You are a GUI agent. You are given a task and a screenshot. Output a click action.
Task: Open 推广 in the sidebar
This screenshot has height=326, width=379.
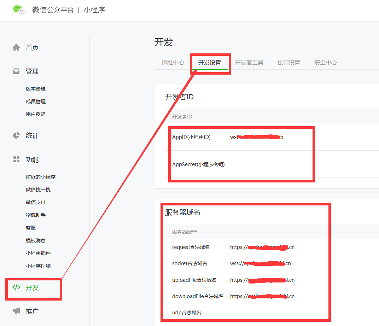(32, 311)
